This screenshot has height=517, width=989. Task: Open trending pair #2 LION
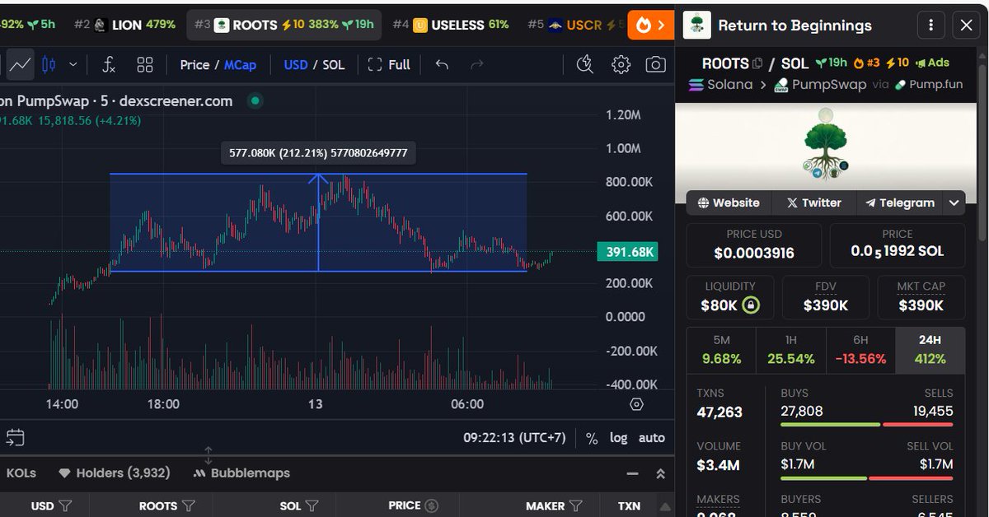124,25
